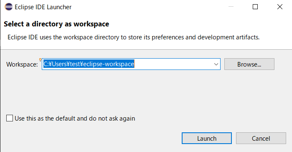Click the blank space inside Workspace combo box
The image size is (292, 152).
tap(173, 64)
